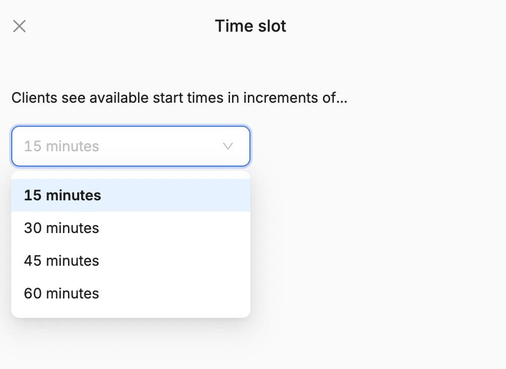Click the last option, 60 minutes

click(61, 293)
